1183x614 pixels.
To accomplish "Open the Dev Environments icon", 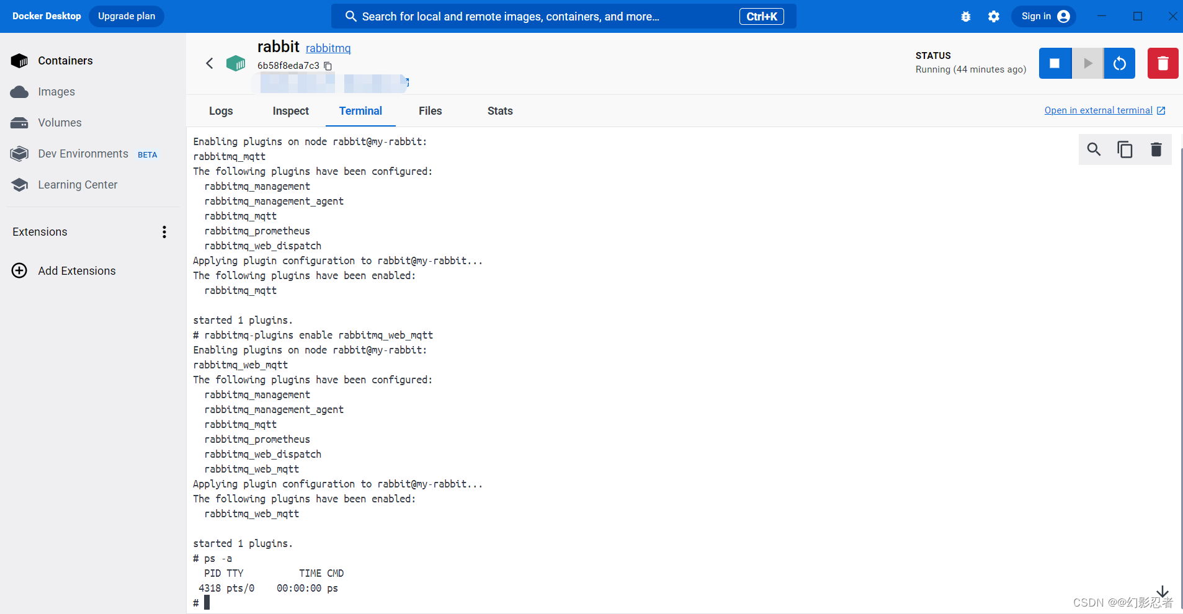I will pos(19,154).
